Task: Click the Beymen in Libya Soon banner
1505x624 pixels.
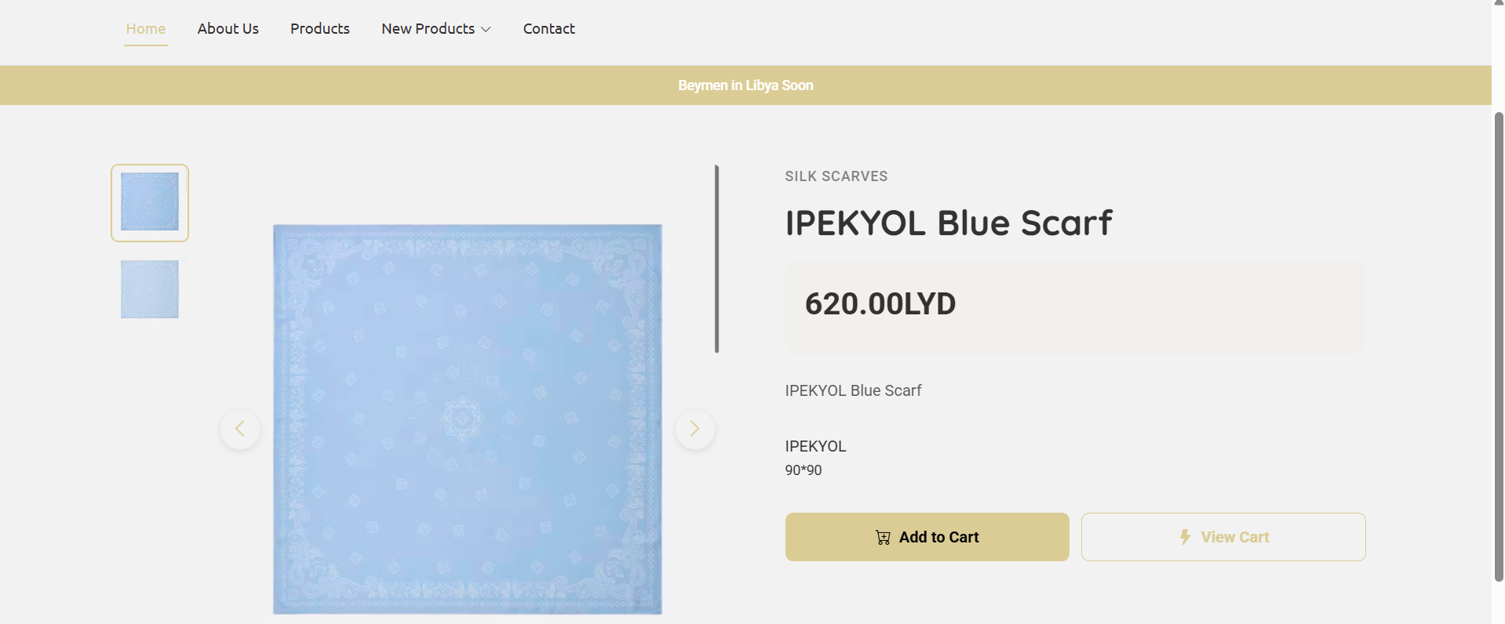Action: (745, 85)
